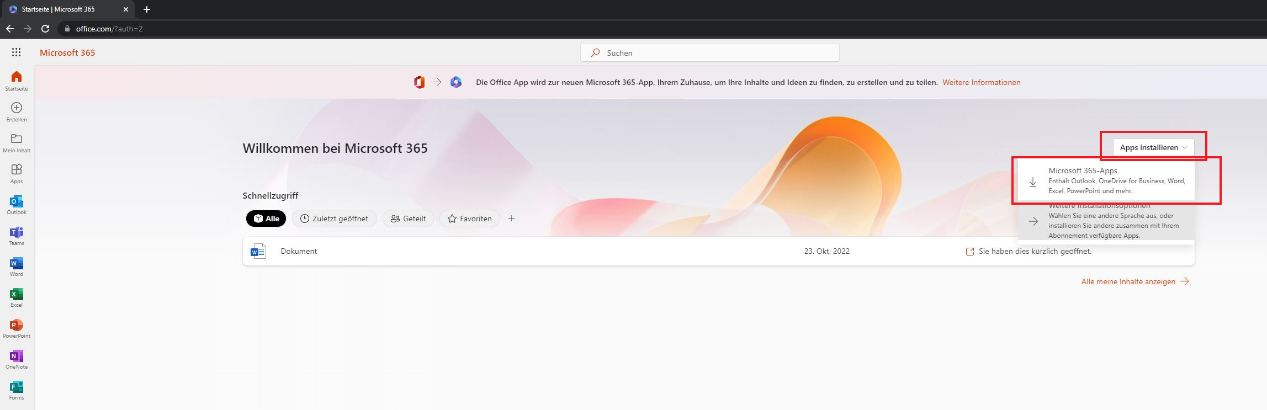Open the Weitere Informationen link
This screenshot has width=1267, height=410.
tap(981, 82)
